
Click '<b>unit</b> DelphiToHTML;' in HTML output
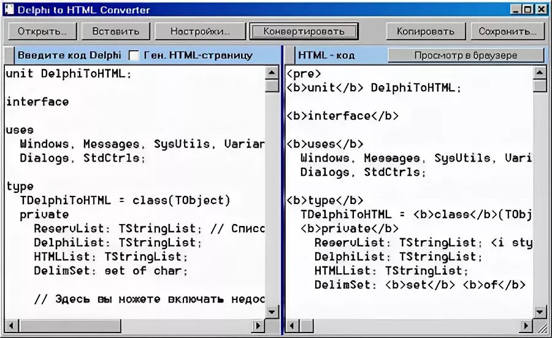[x=374, y=88]
